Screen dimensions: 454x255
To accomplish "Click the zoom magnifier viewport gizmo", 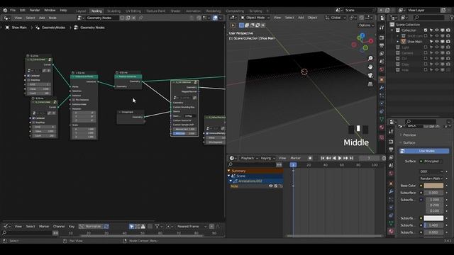I will [x=370, y=58].
